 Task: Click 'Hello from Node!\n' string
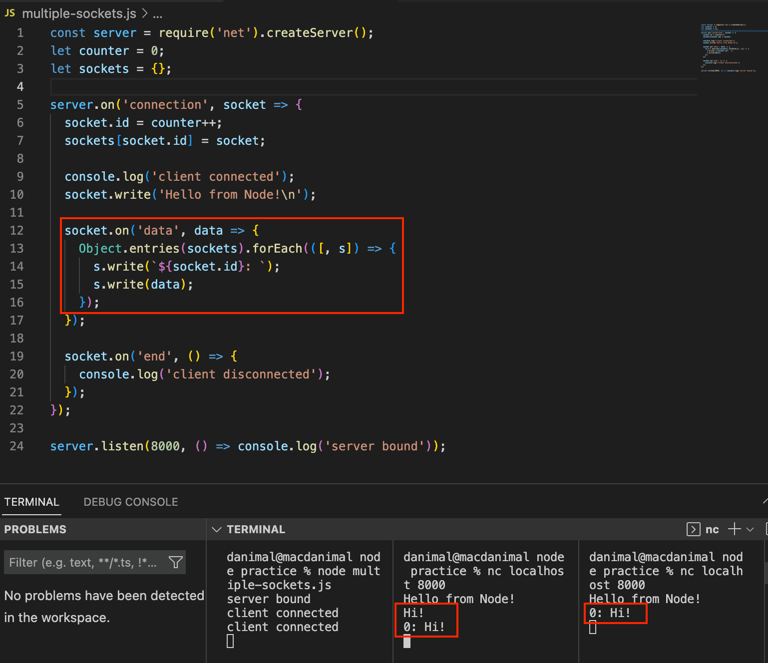pyautogui.click(x=230, y=195)
